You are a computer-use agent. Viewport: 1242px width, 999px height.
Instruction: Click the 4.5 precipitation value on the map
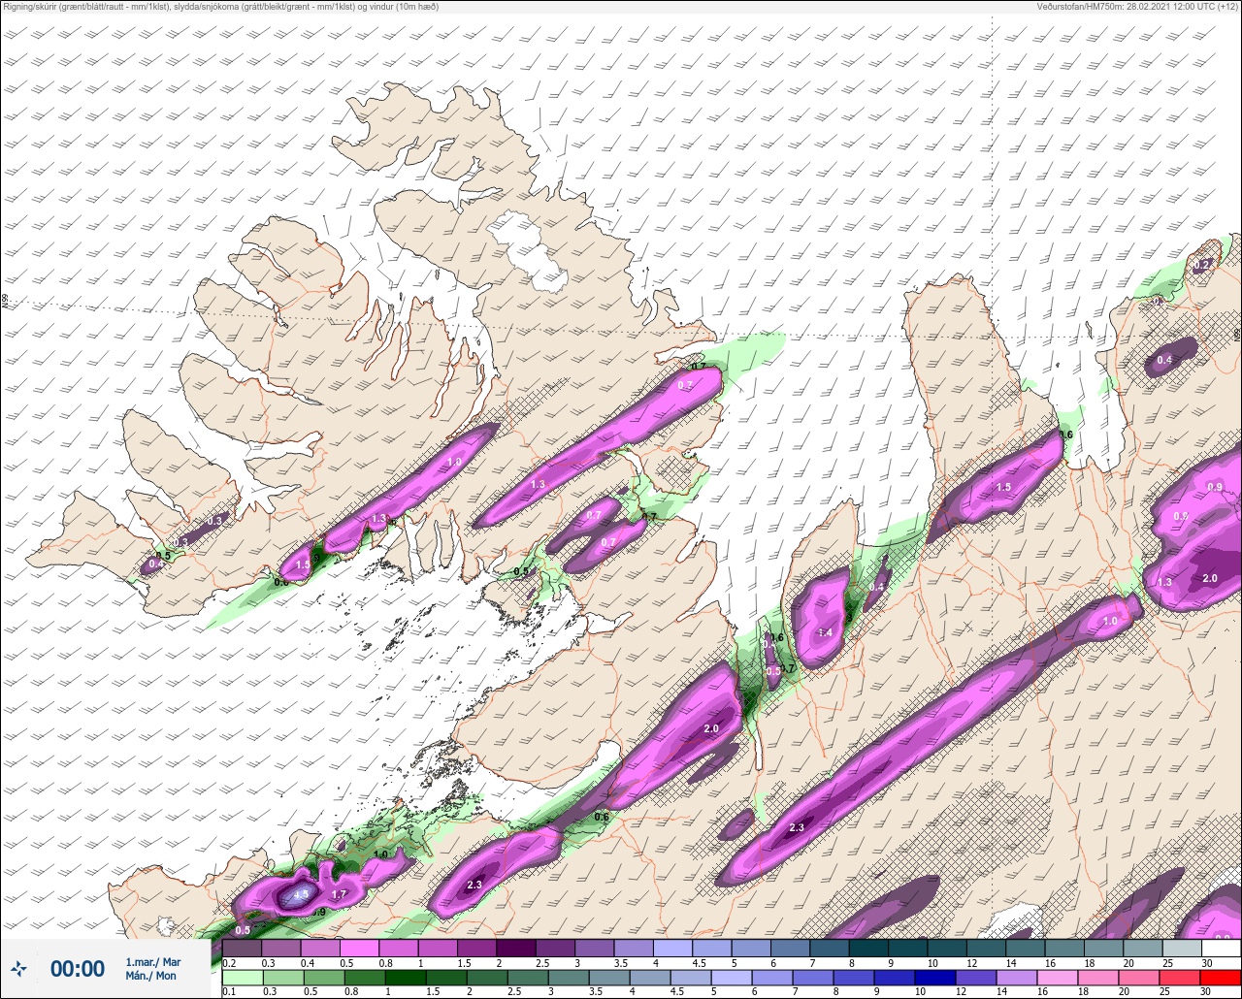point(301,894)
